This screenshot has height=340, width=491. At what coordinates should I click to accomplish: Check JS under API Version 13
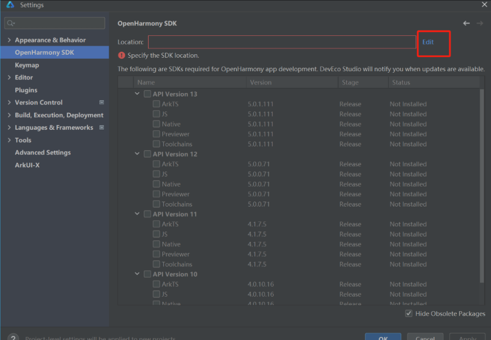click(156, 114)
